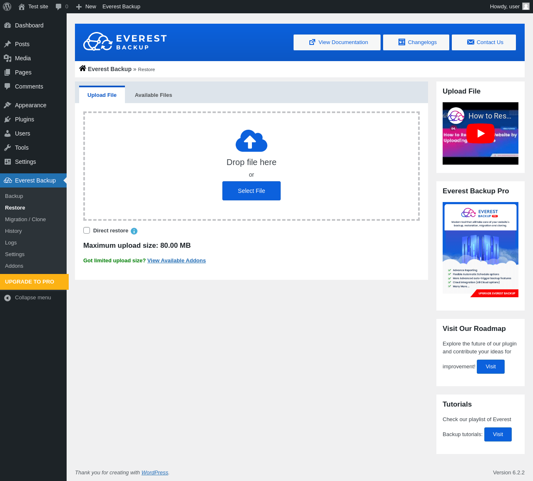Screen dimensions: 533x481
Task: Click Visit in the Tutorials box
Action: click(498, 434)
